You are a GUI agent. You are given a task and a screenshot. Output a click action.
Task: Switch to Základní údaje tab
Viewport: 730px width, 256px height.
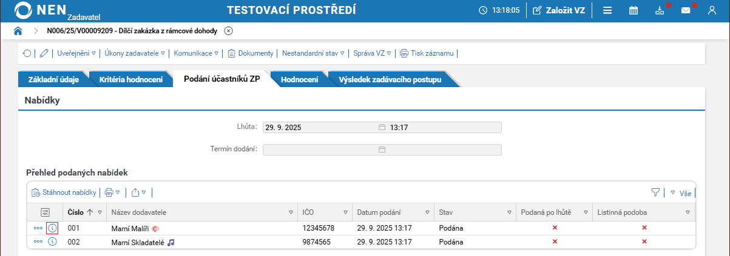pyautogui.click(x=53, y=80)
